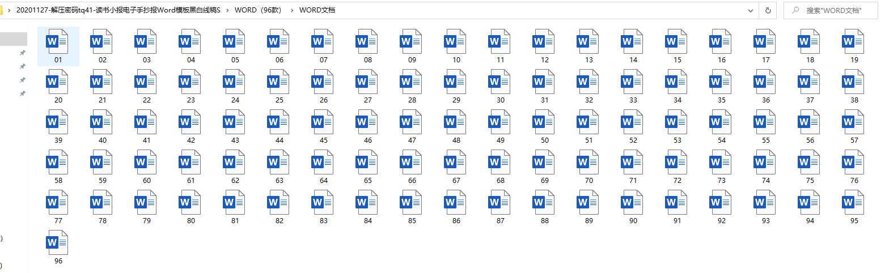Select Word file 10

click(455, 41)
